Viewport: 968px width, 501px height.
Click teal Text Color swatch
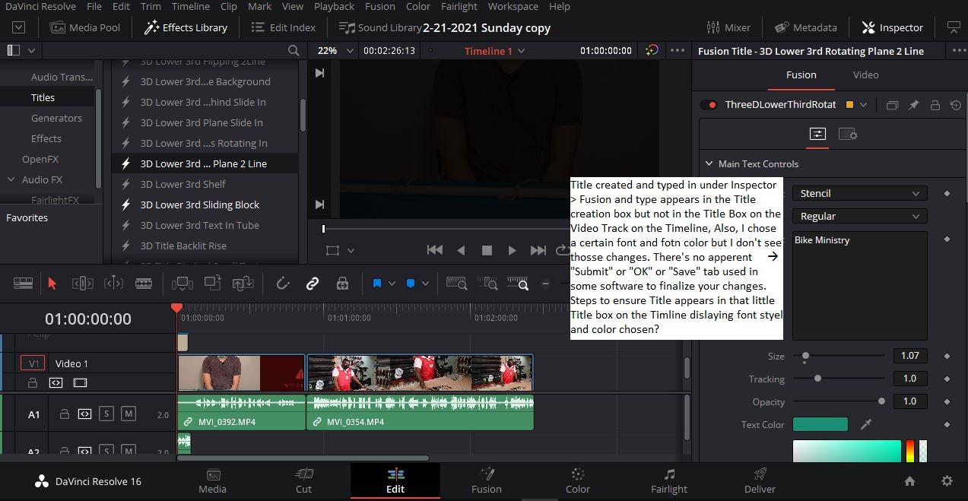(x=820, y=424)
